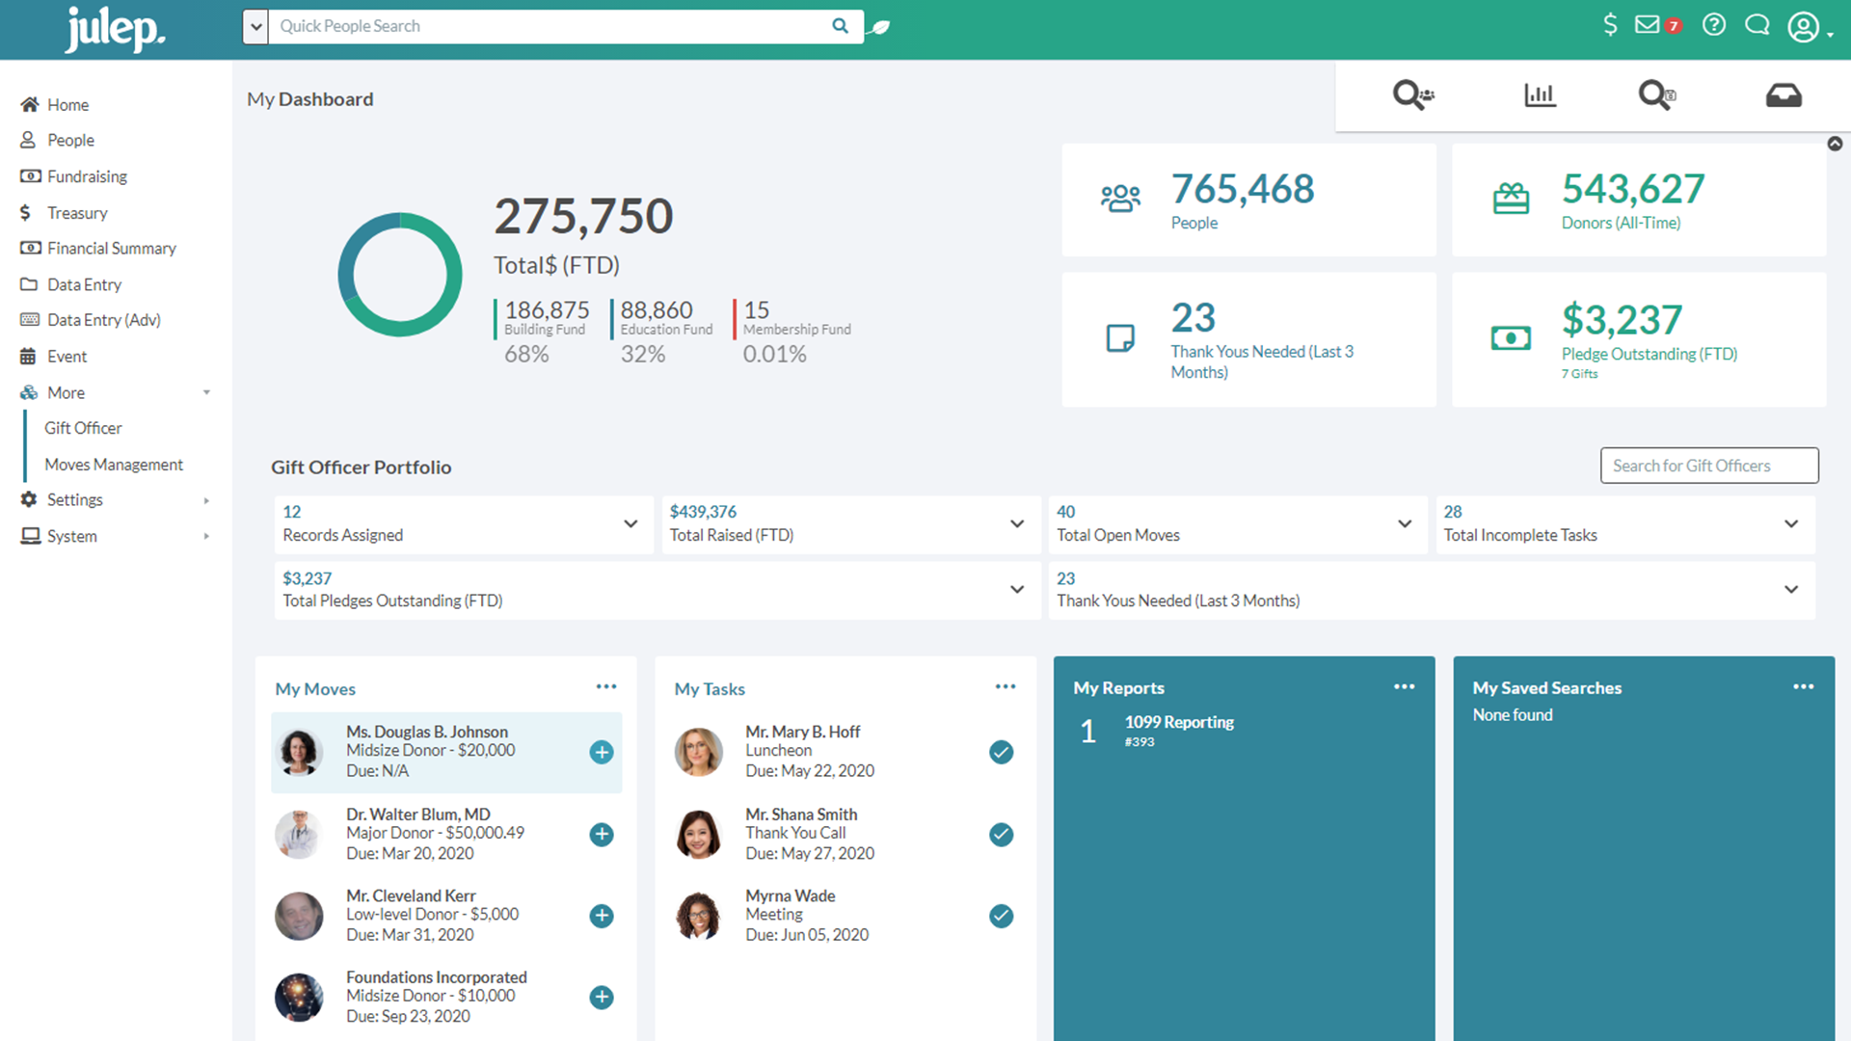Click the help question mark icon
Screen dimensions: 1851x1041
[1714, 25]
